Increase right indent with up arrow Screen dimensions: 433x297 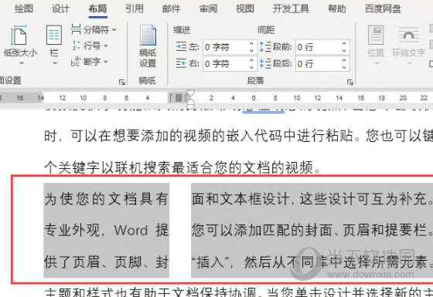pyautogui.click(x=251, y=60)
